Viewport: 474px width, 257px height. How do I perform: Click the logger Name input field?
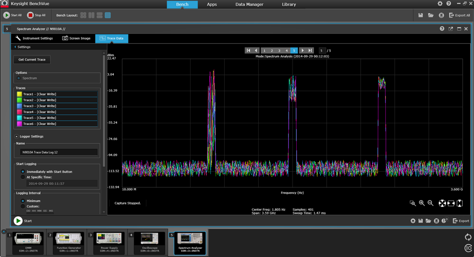[x=59, y=152]
